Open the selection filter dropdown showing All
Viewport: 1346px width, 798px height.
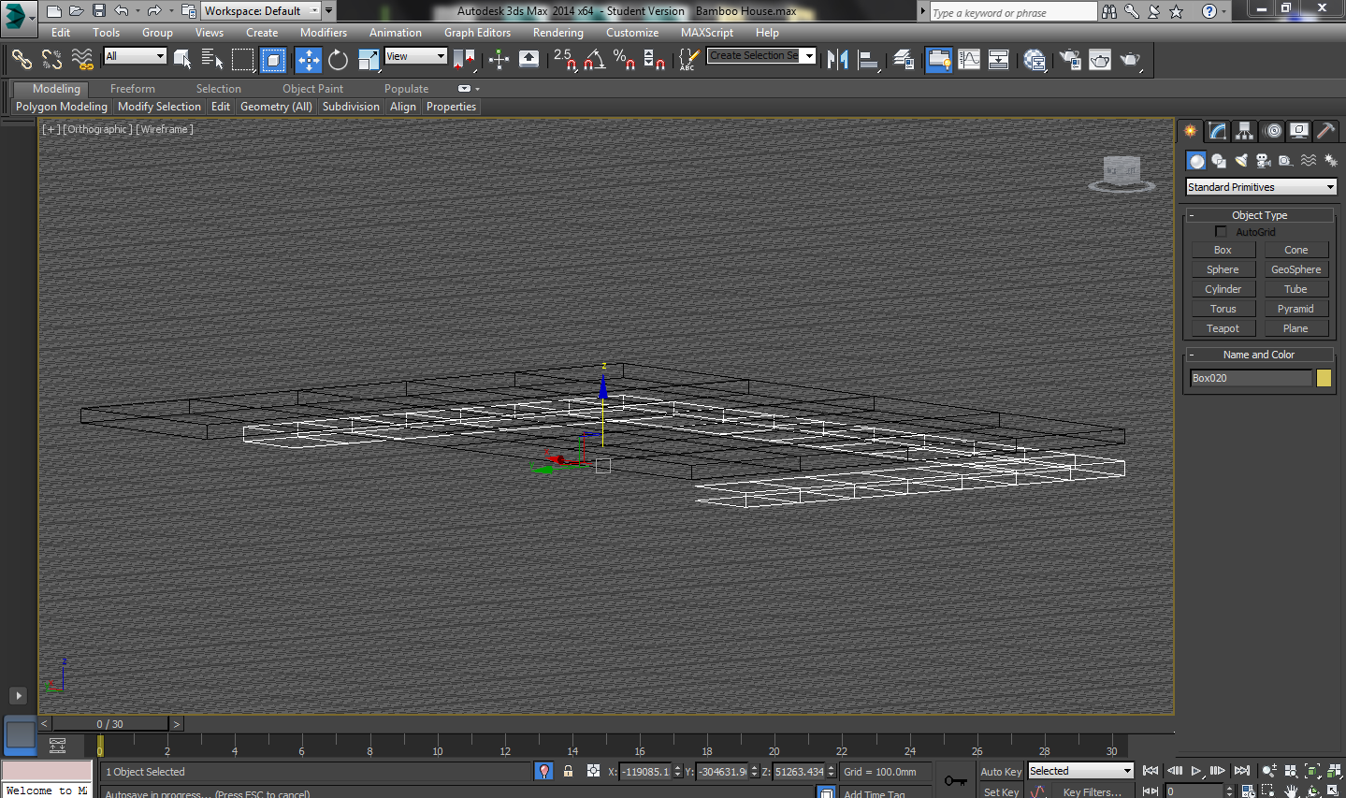click(135, 56)
